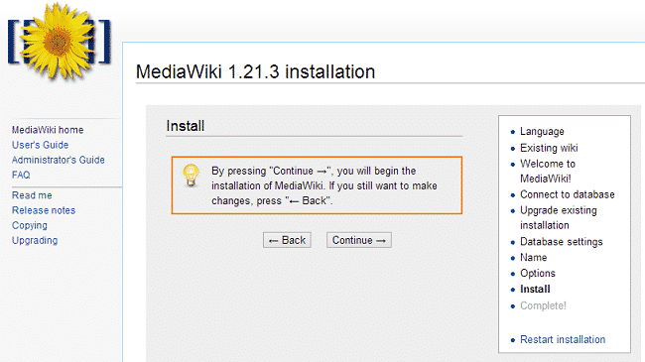
Task: Open the Copying link
Action: (30, 225)
